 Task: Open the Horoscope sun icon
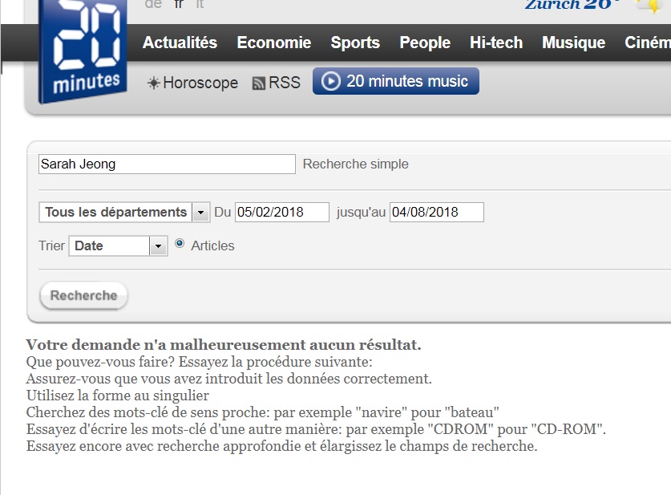point(153,83)
